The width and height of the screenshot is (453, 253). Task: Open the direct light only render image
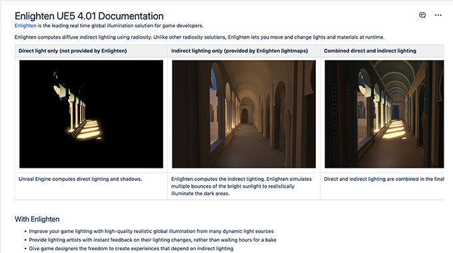click(91, 114)
